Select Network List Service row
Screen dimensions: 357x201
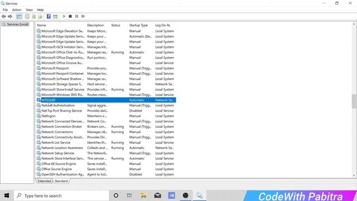click(x=106, y=142)
